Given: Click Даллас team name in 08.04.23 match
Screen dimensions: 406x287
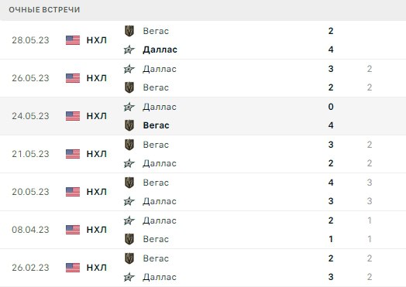Looking at the screenshot, I should (x=160, y=220).
